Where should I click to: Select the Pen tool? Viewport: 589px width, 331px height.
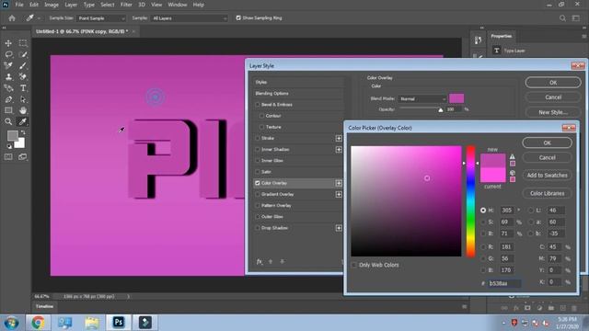tap(8, 99)
